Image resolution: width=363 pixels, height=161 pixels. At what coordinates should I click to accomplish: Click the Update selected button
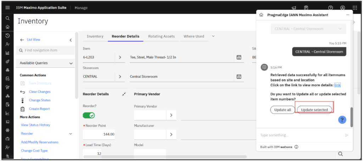314,110
